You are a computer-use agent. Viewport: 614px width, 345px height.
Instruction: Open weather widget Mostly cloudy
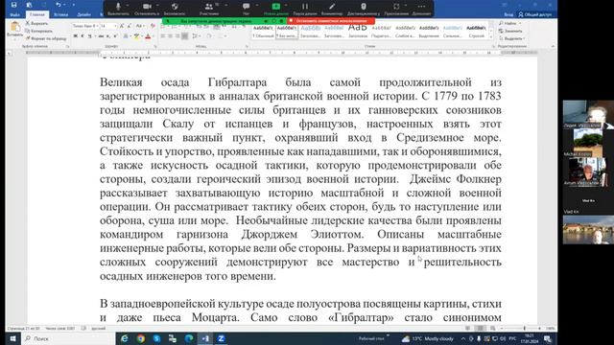point(428,338)
